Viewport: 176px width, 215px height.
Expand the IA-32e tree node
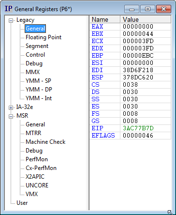[x=11, y=107]
